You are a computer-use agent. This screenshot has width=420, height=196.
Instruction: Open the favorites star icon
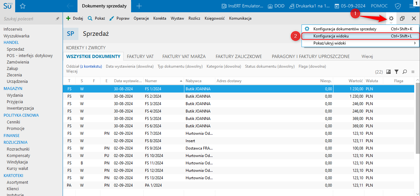pos(23,6)
